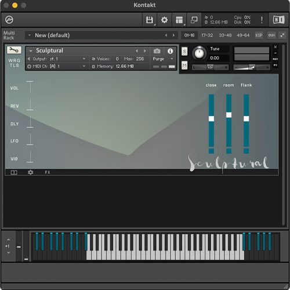The width and height of the screenshot is (290, 290).
Task: Click the REV slider
Action: (30, 104)
